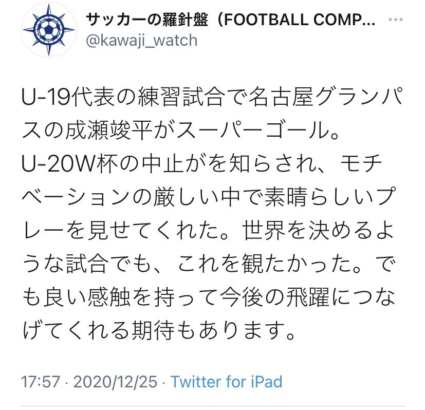Select the 2020/12/25 date
425x410 pixels.
click(116, 382)
